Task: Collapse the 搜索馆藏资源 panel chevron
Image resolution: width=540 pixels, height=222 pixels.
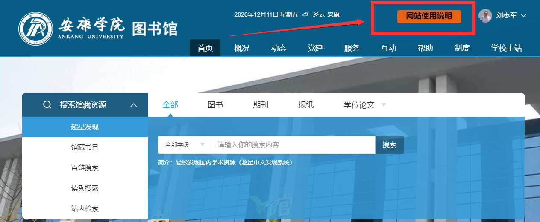Action: pyautogui.click(x=134, y=105)
